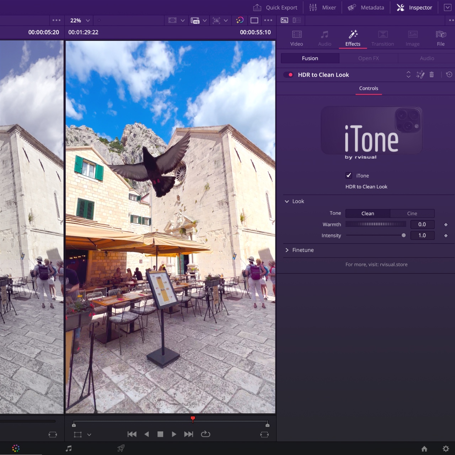Disable the HDR to Clean Look toggle
This screenshot has width=455, height=455.
pos(288,75)
